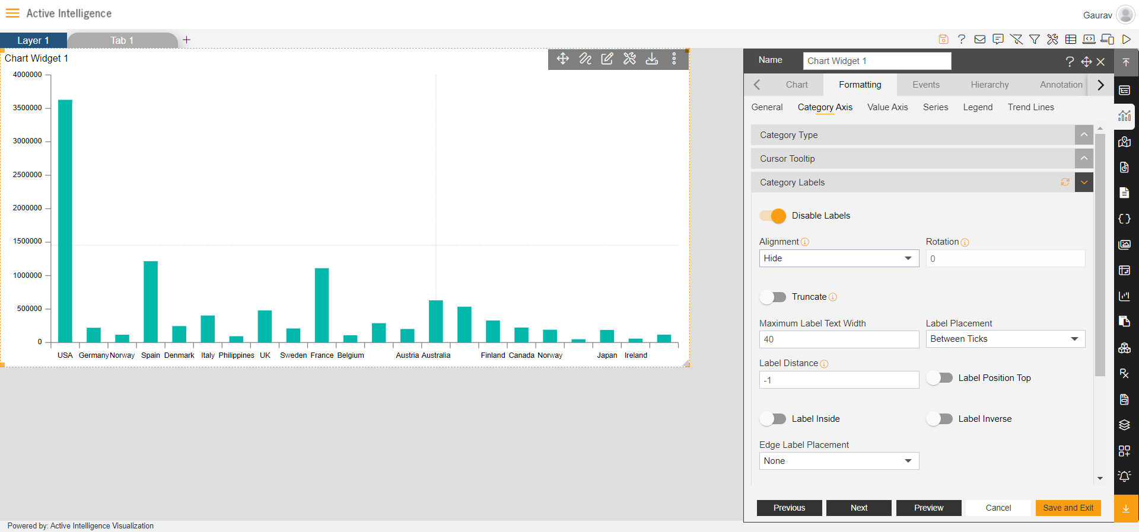The width and height of the screenshot is (1139, 532).
Task: Collapse the Category Labels section
Action: pos(1084,182)
